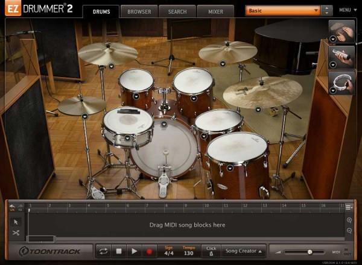362x265 pixels.
Task: Click the master volume slider knob
Action: point(310,252)
